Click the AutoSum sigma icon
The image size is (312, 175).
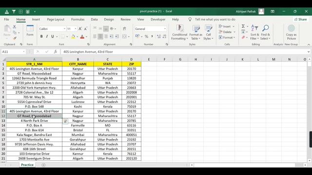coord(243,26)
